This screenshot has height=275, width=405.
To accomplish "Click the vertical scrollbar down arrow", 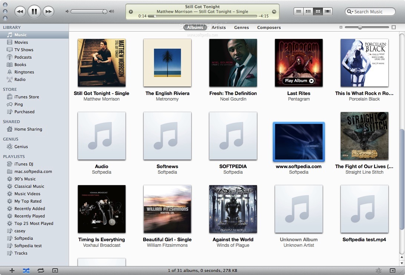I will [x=402, y=263].
